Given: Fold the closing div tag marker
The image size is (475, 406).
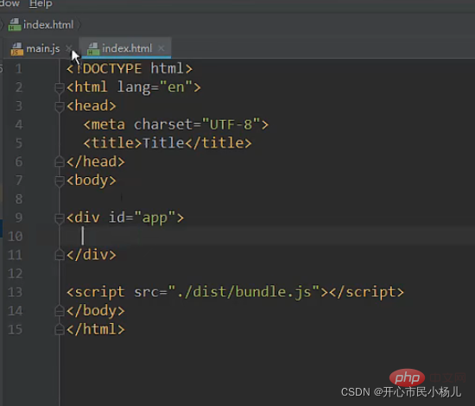Looking at the screenshot, I should point(59,255).
